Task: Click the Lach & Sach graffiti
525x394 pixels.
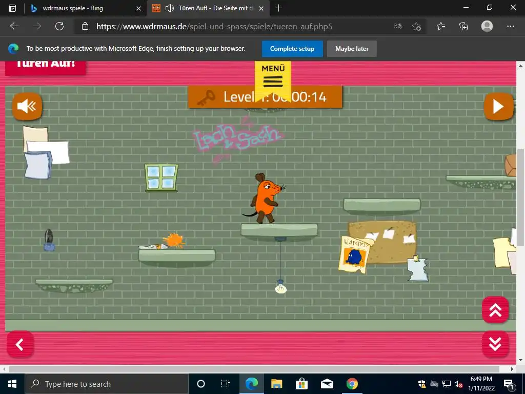Action: pyautogui.click(x=238, y=138)
